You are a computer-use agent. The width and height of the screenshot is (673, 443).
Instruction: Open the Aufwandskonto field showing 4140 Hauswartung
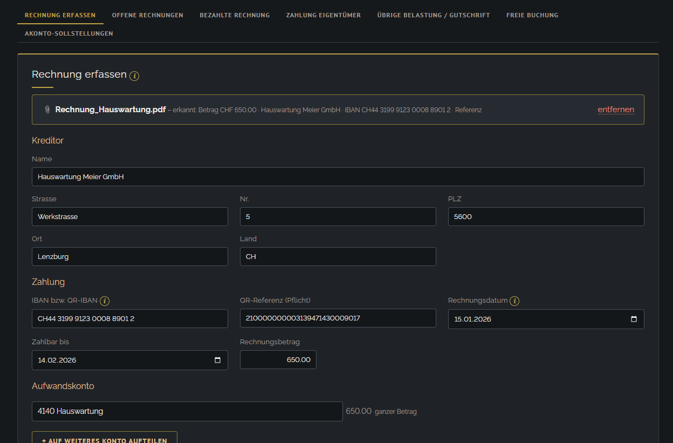(x=187, y=411)
